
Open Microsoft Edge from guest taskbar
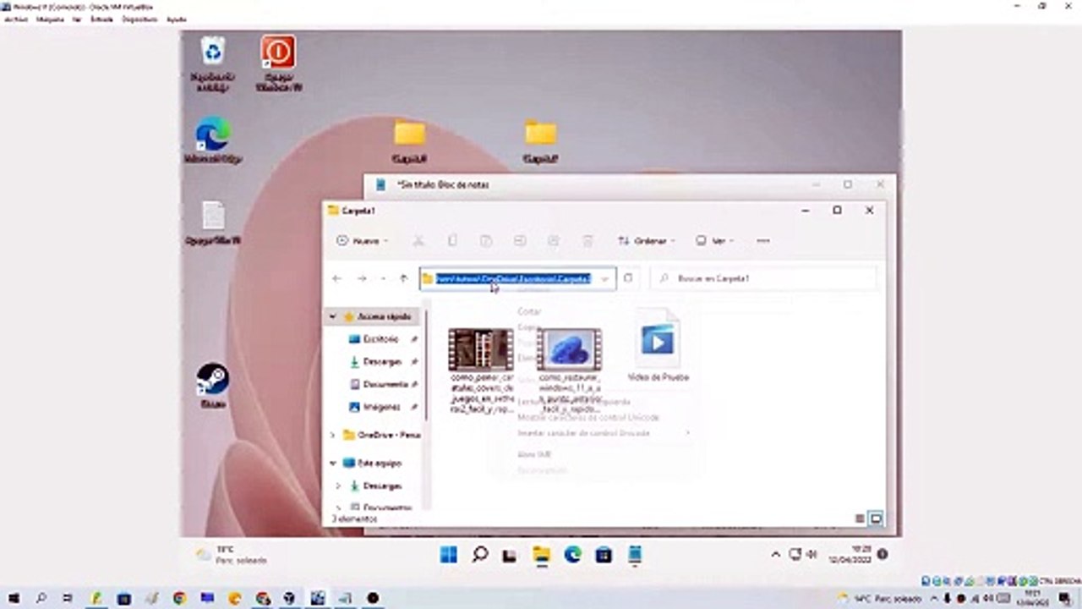[x=572, y=555]
